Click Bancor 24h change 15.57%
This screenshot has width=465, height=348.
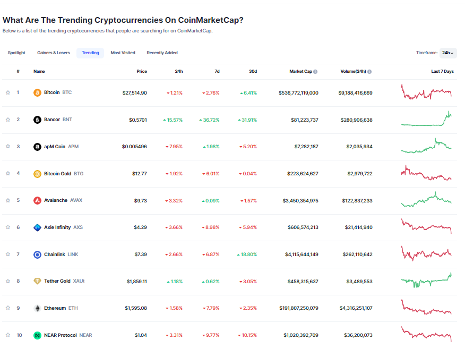click(x=173, y=120)
